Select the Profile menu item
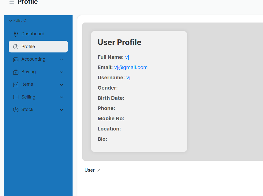 pyautogui.click(x=28, y=47)
